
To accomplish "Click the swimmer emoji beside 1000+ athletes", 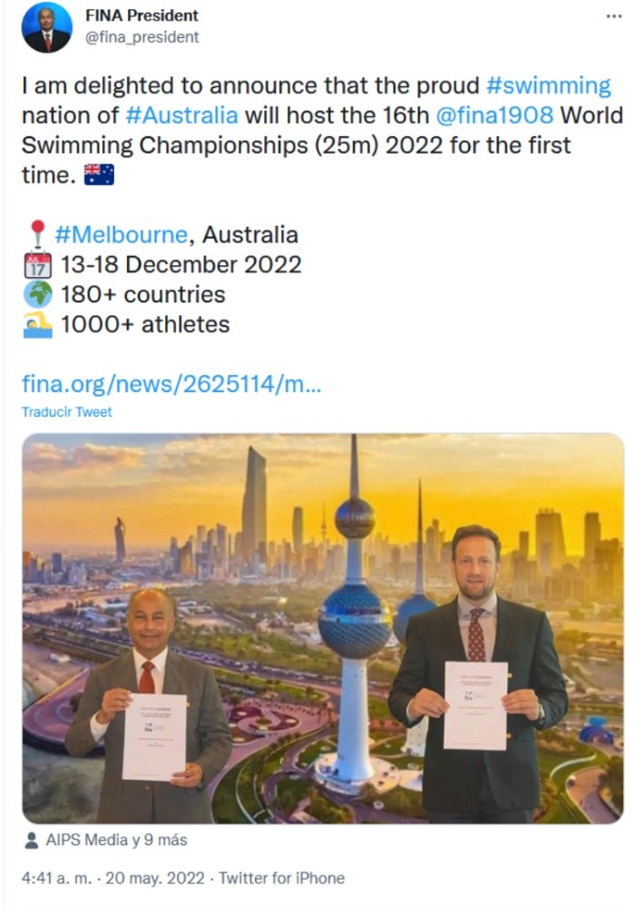I will tap(37, 324).
